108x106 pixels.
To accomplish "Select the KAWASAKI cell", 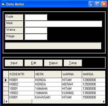I will [x=48, y=97].
